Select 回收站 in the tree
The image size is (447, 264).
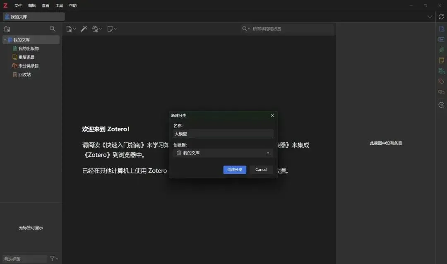pos(24,74)
